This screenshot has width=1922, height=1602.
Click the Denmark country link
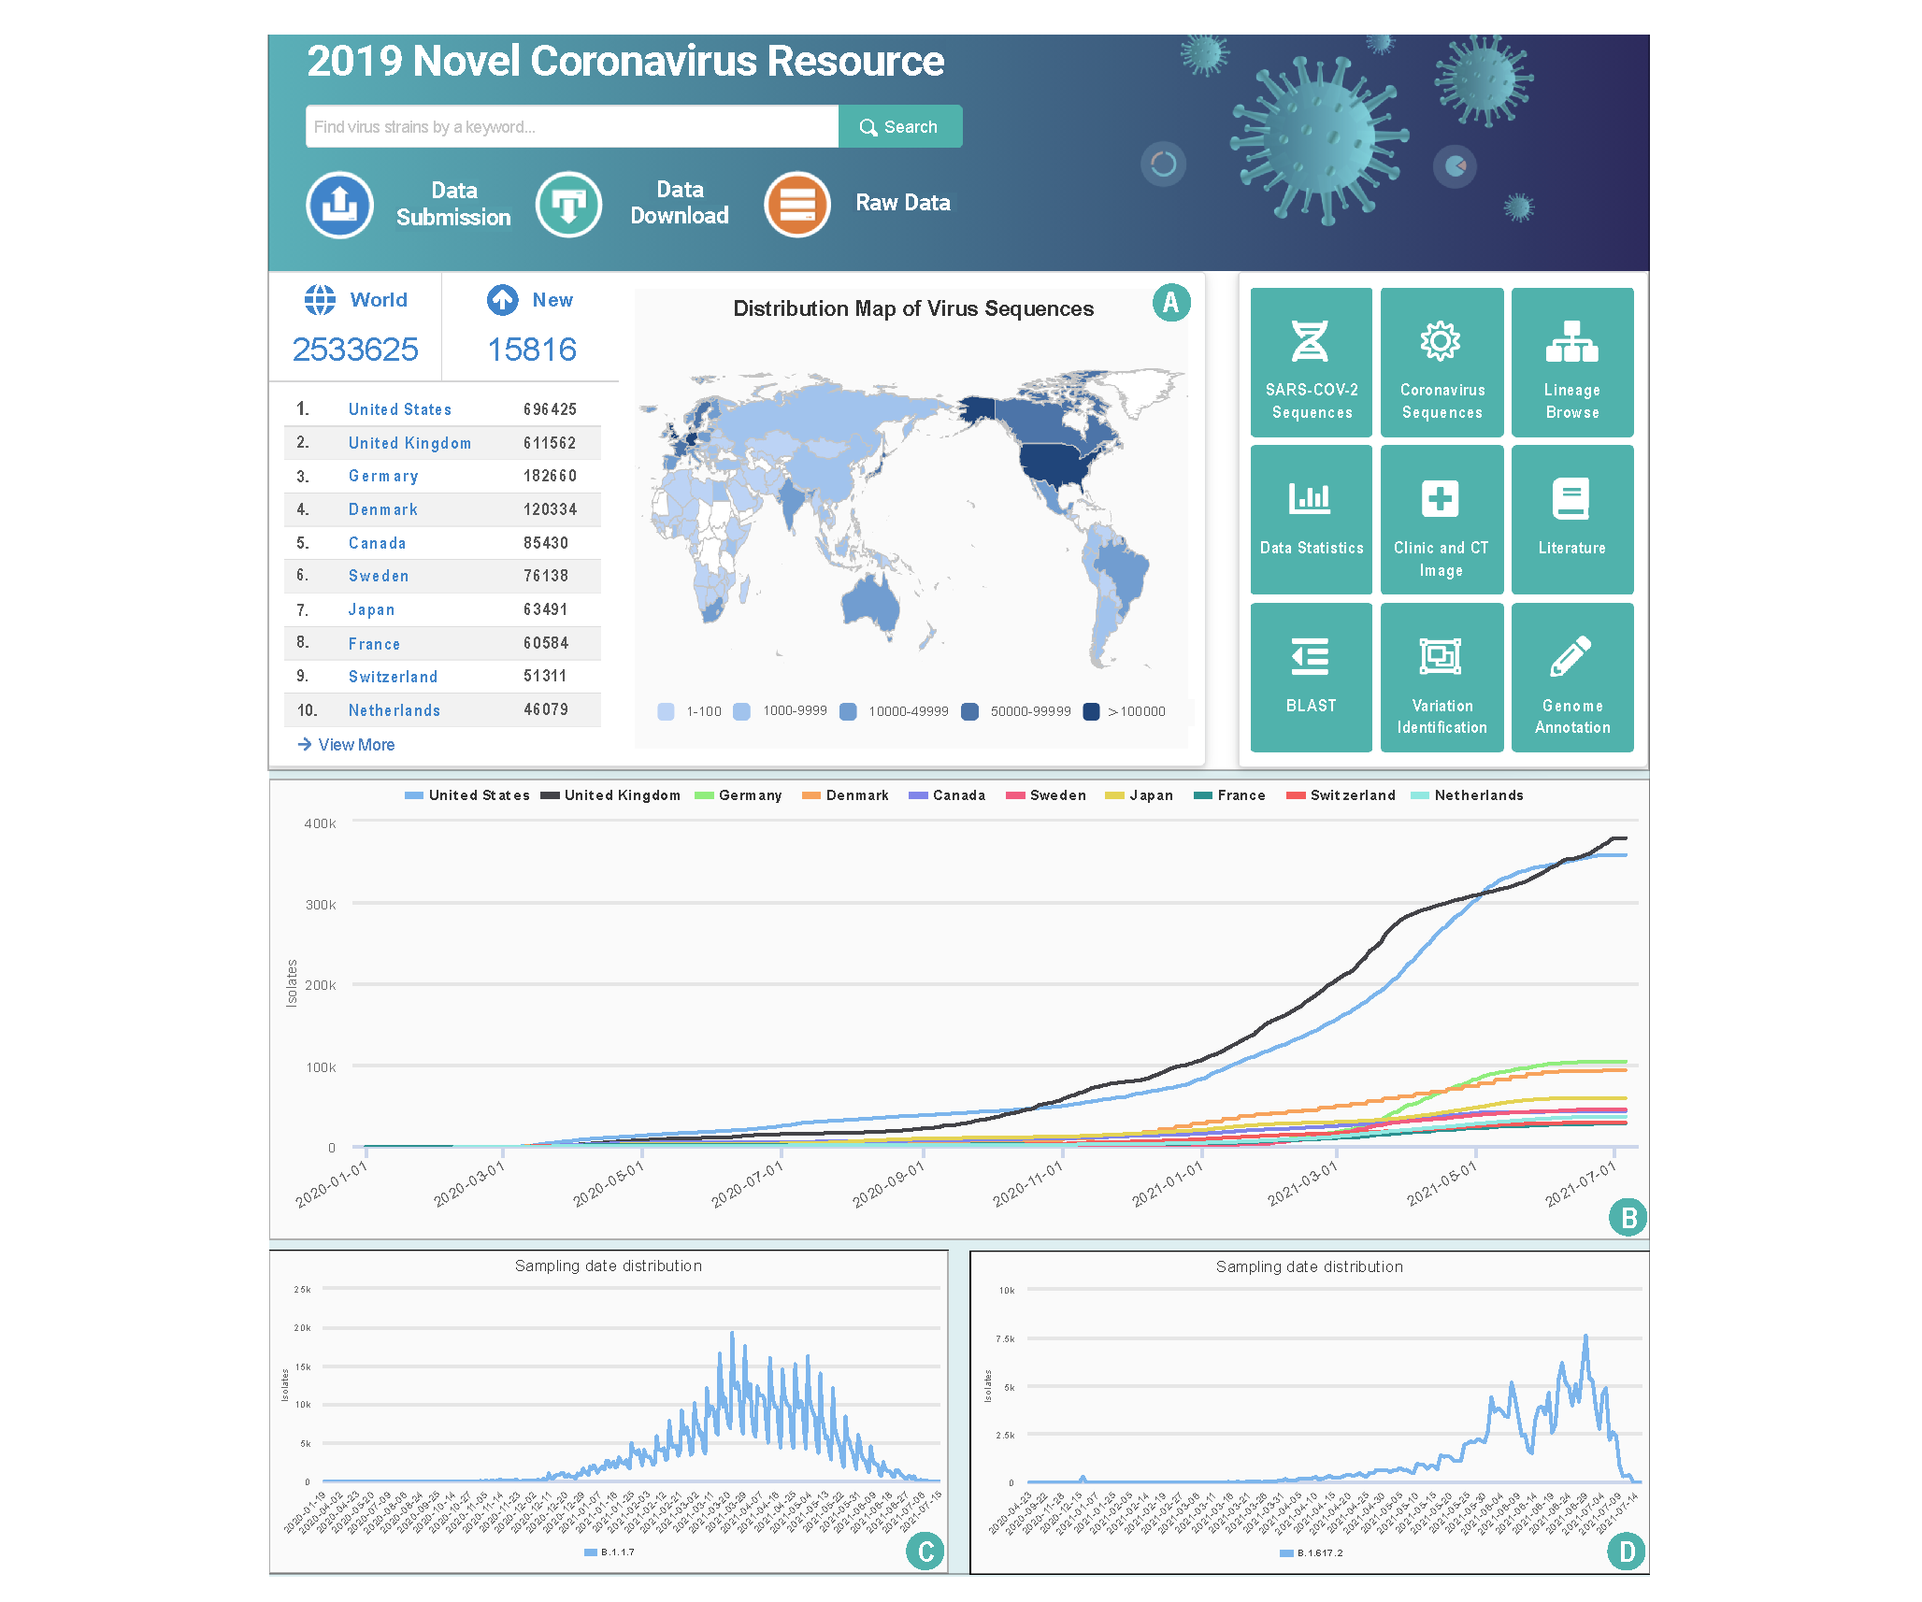pos(383,509)
